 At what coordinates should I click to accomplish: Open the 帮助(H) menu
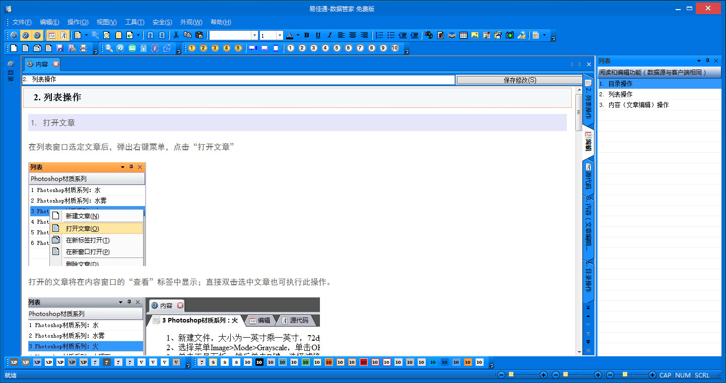coord(221,22)
